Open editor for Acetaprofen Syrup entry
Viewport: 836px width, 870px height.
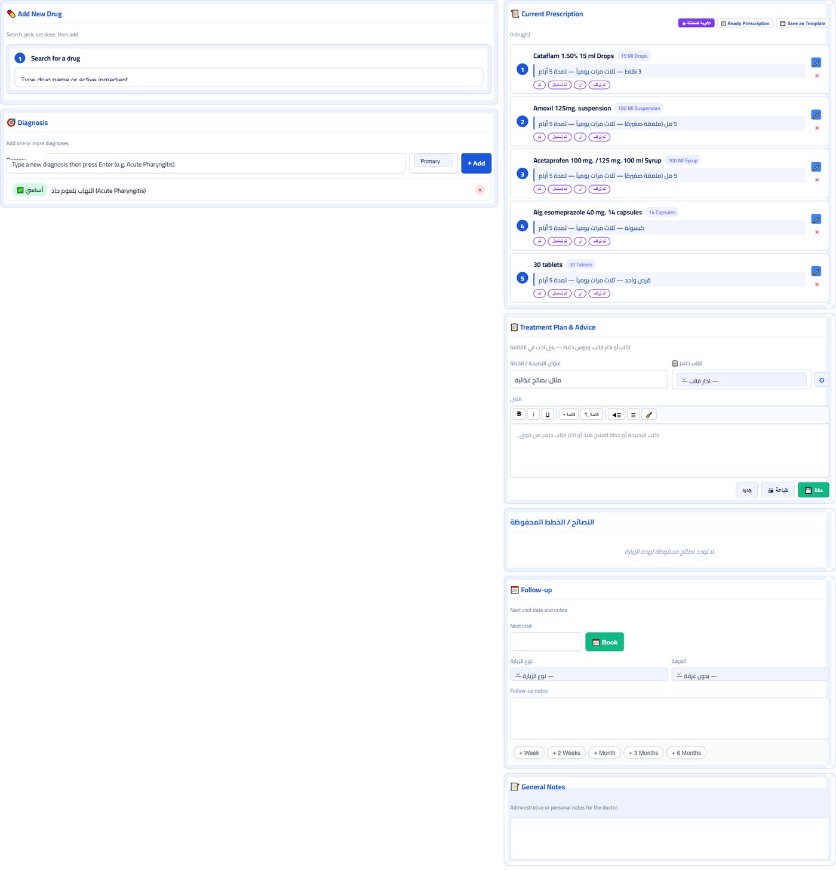pos(816,167)
